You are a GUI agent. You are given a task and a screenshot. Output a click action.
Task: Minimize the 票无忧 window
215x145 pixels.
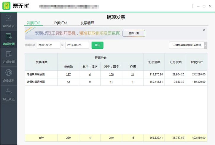click(x=198, y=6)
